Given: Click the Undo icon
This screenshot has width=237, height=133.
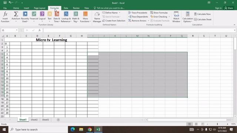Looking at the screenshot, I should (x=10, y=3).
